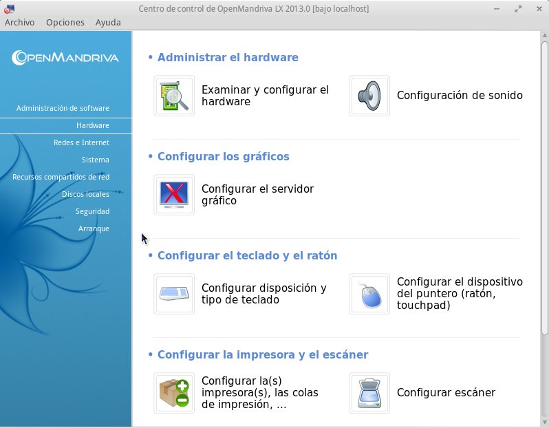The height and width of the screenshot is (428, 549).
Task: Open the Archivo menu
Action: coord(19,23)
